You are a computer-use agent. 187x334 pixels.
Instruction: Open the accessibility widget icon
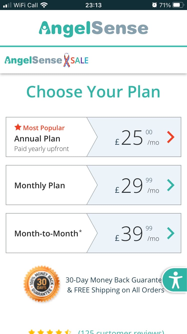176,280
